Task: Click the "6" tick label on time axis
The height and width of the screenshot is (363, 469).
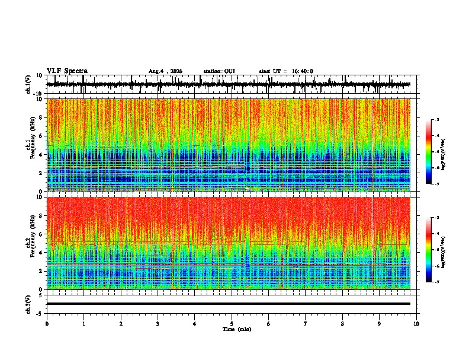Action: click(x=269, y=324)
